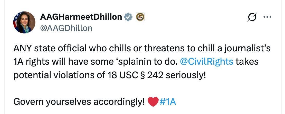285x114 pixels.
Task: Click the blue verified checkmark badge
Action: 128,17
